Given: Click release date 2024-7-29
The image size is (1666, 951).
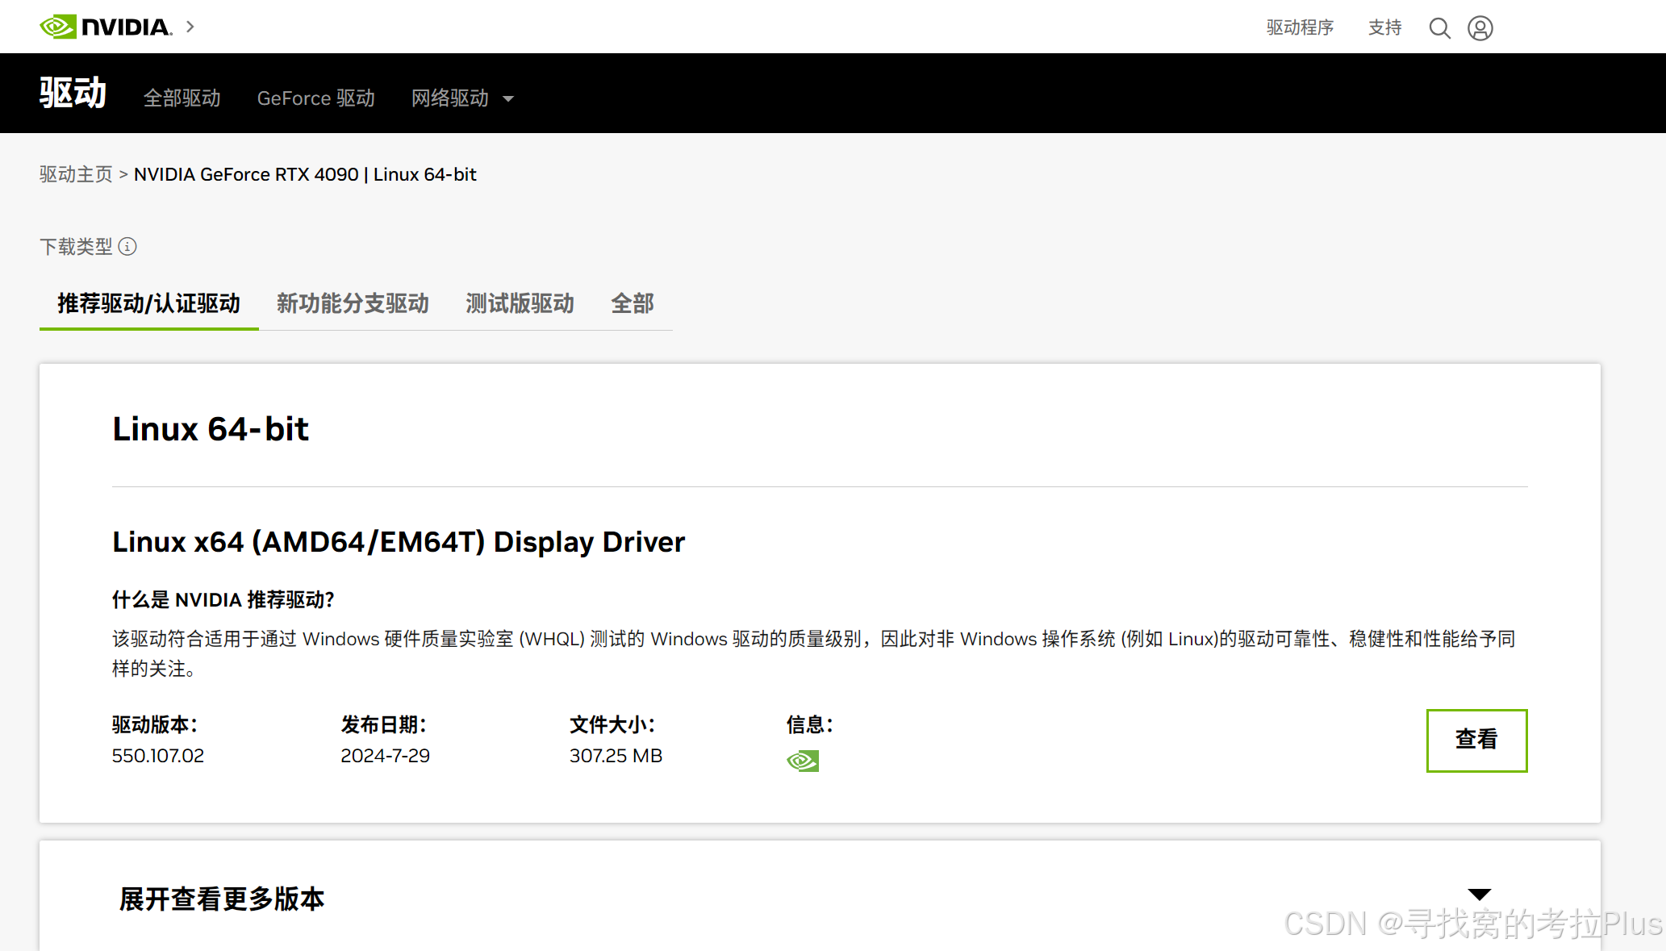Looking at the screenshot, I should click(385, 756).
